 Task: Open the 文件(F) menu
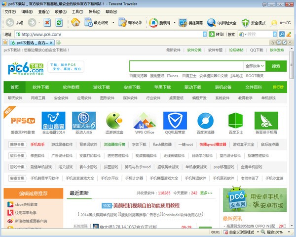10,12
